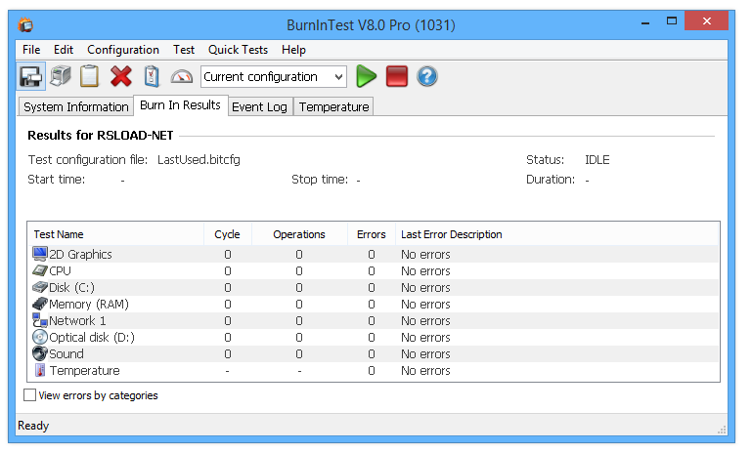Open the Configuration menu
The width and height of the screenshot is (752, 452).
(x=123, y=50)
